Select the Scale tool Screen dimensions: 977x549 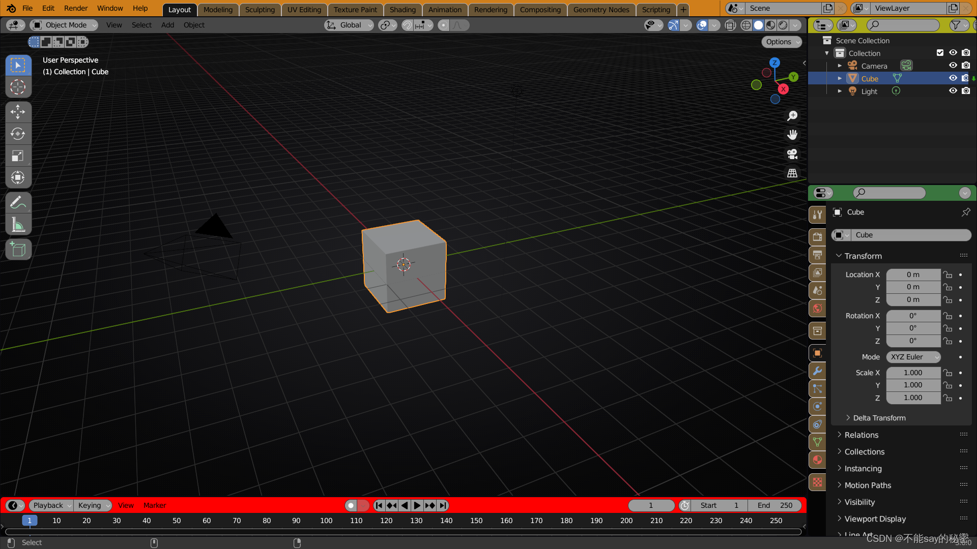pyautogui.click(x=18, y=156)
